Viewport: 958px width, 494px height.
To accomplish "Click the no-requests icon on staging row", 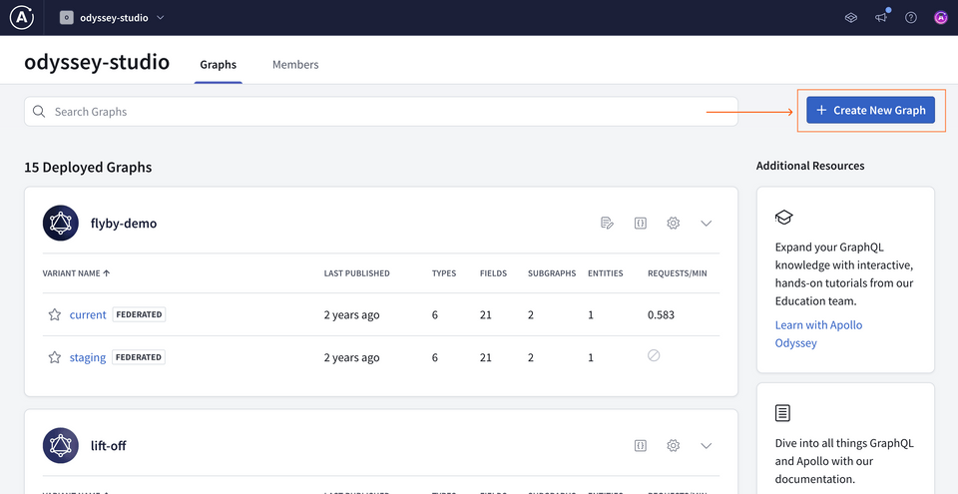I will [x=654, y=355].
